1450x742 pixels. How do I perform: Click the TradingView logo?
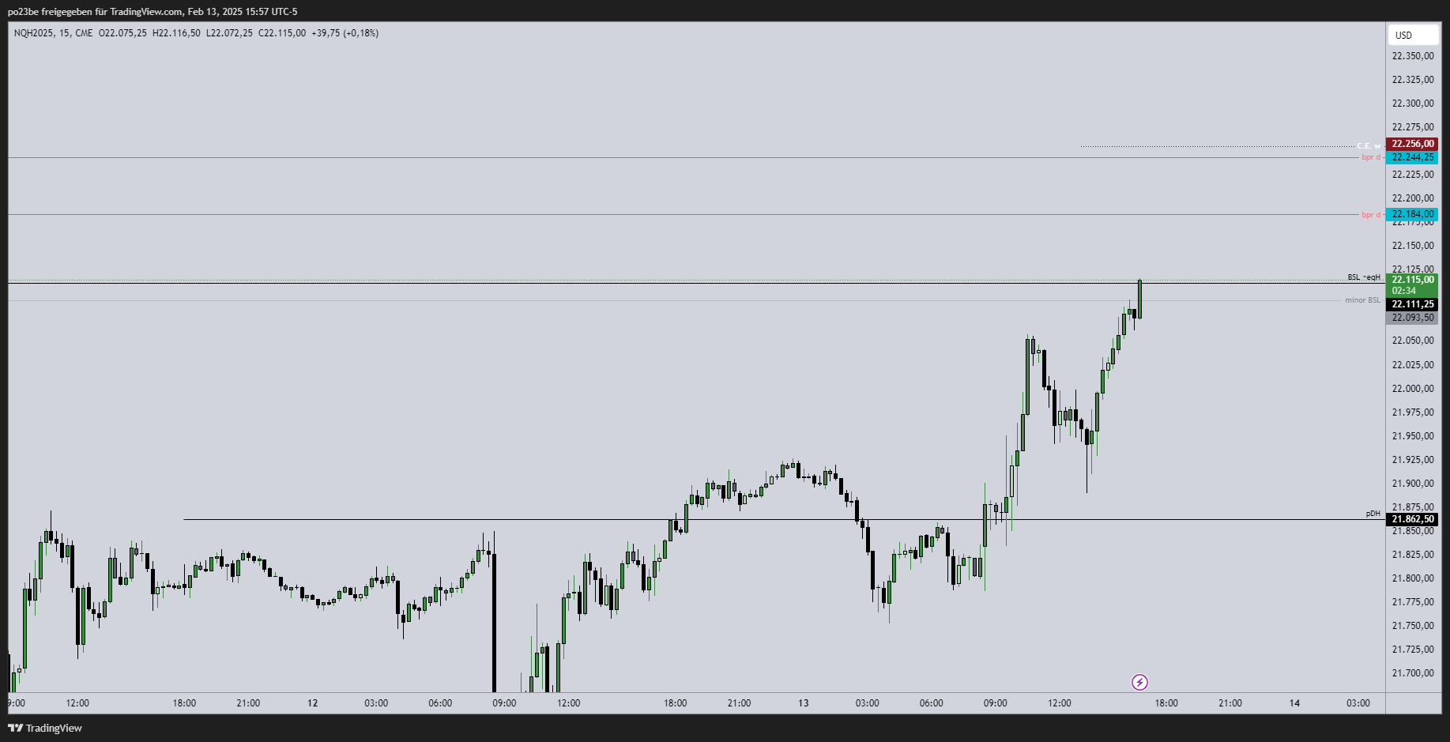point(45,728)
